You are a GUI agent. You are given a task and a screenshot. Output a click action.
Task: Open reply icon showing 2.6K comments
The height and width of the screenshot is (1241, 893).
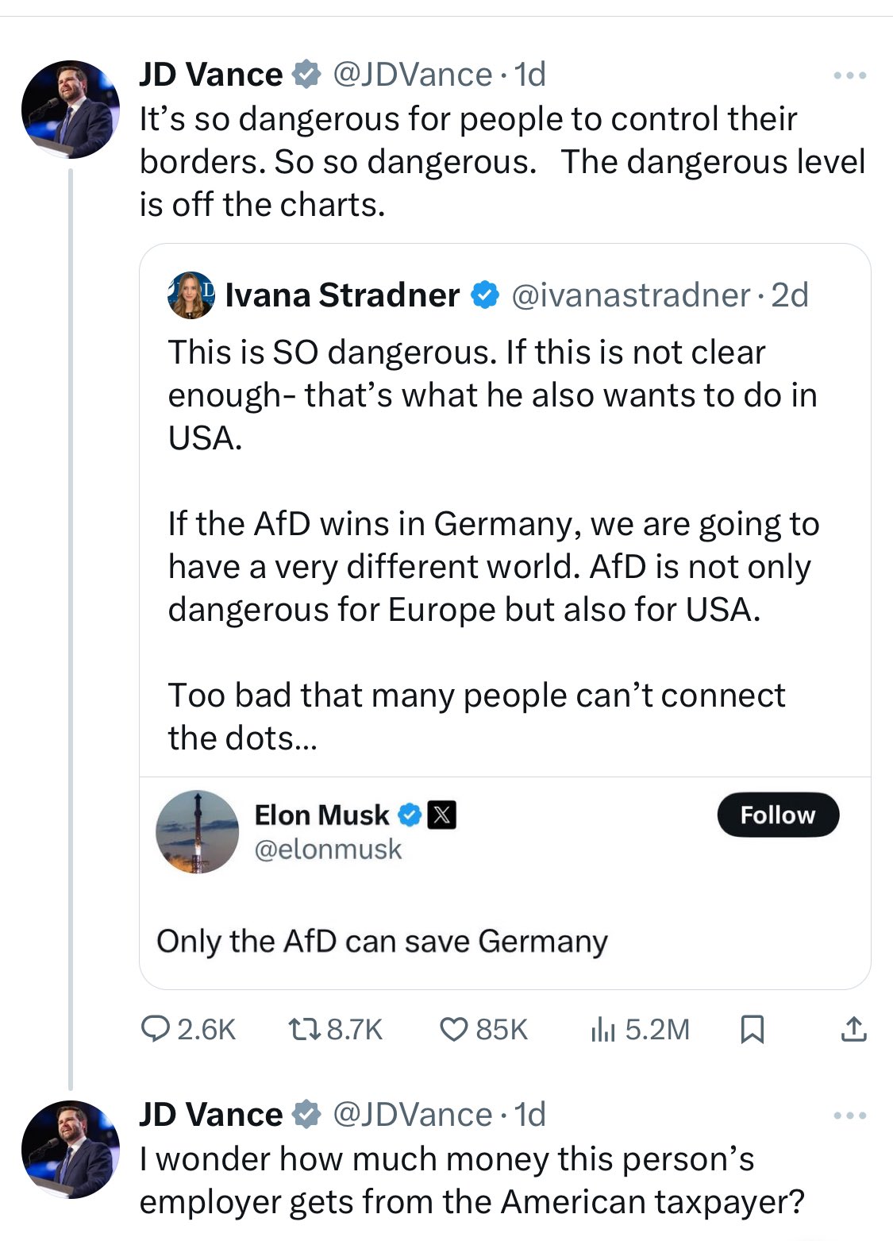(155, 1029)
